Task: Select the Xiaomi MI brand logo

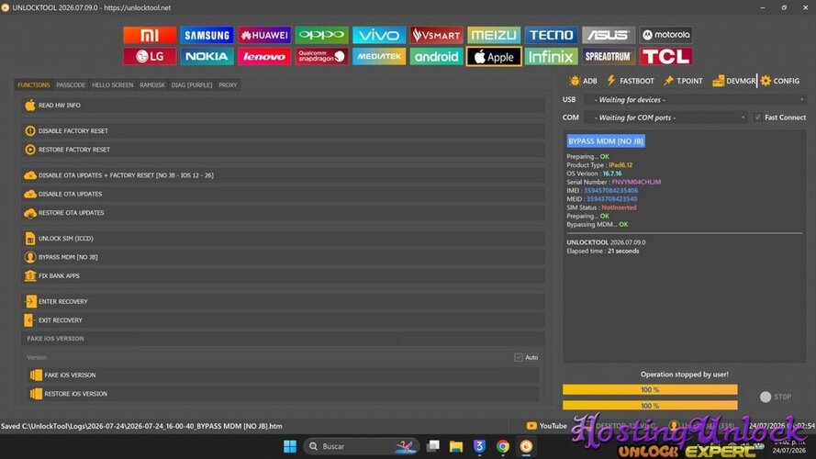Action: point(150,35)
